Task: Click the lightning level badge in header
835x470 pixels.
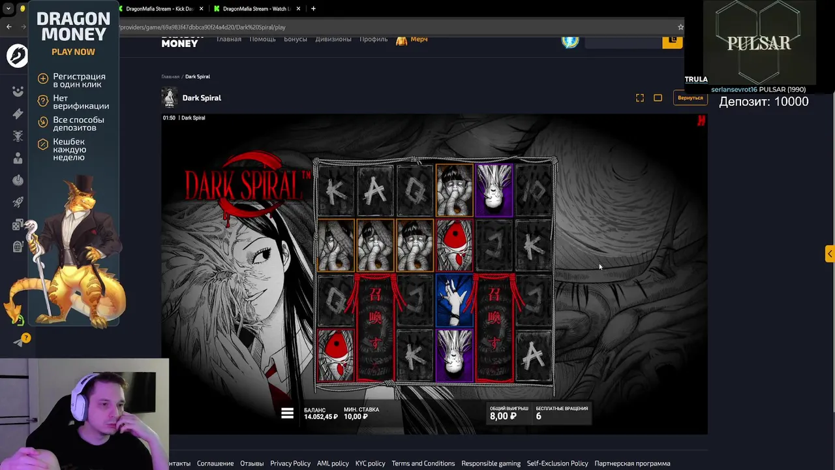Action: point(570,41)
